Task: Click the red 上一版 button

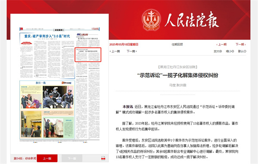Action: (47, 158)
